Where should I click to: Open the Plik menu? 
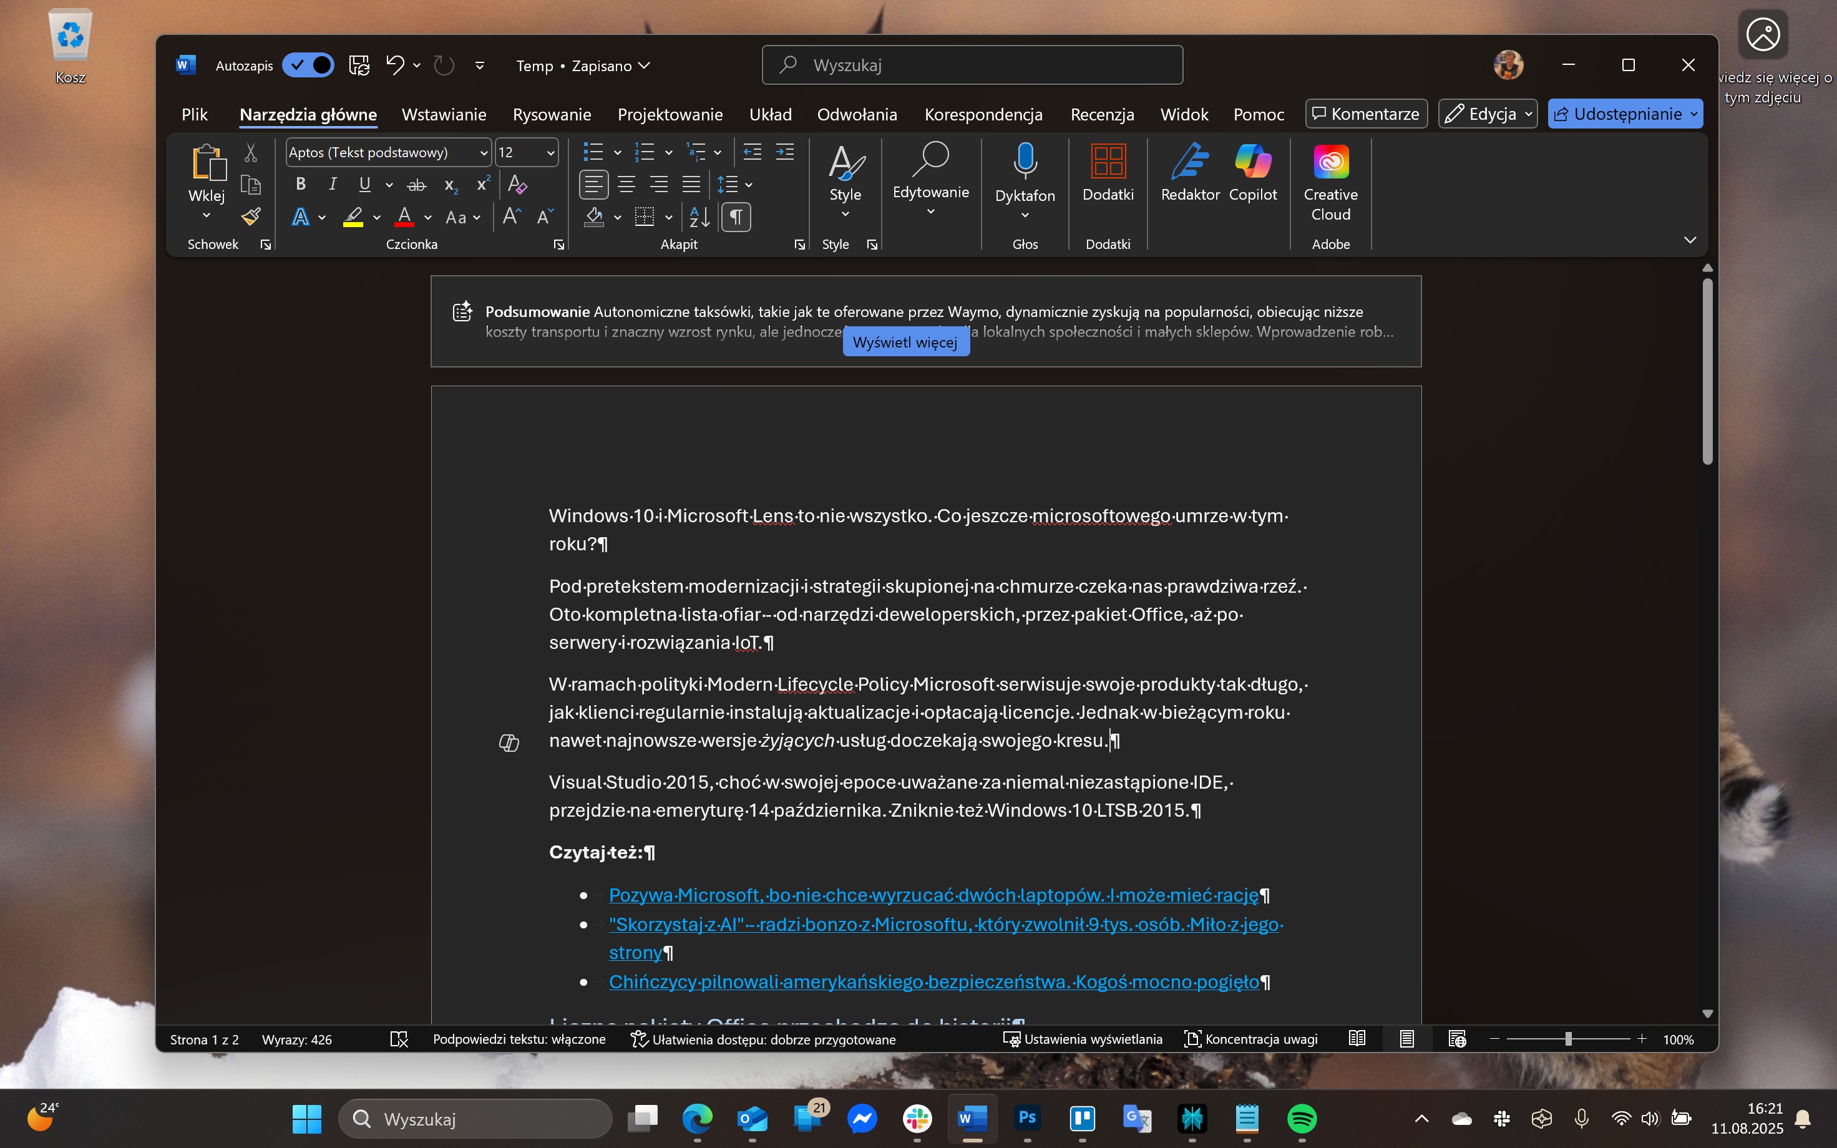pos(194,114)
